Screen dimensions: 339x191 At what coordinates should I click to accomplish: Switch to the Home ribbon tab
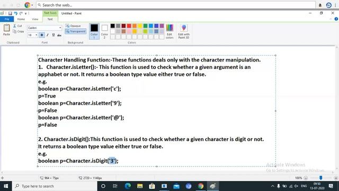pyautogui.click(x=21, y=19)
